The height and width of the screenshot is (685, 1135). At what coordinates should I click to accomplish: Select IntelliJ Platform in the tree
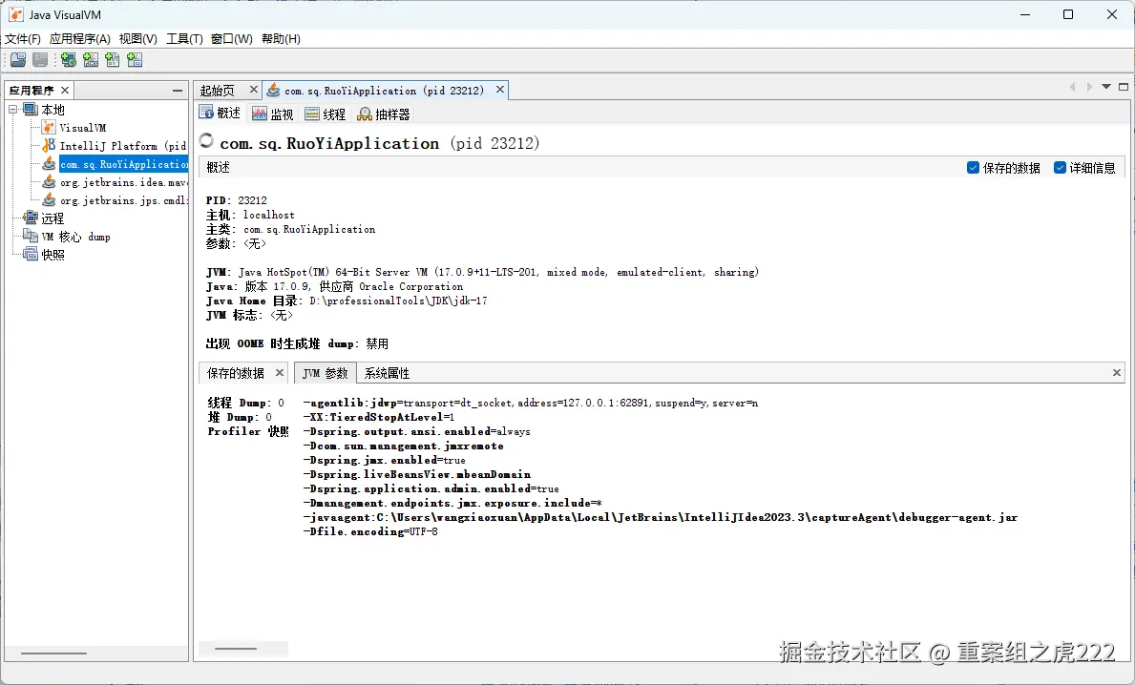click(123, 146)
